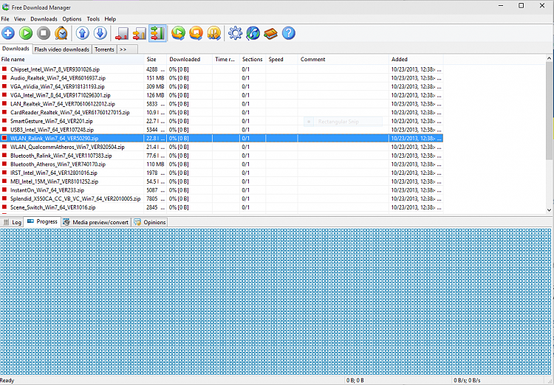
Task: Stop downloads with the grey stop icon
Action: [x=44, y=33]
